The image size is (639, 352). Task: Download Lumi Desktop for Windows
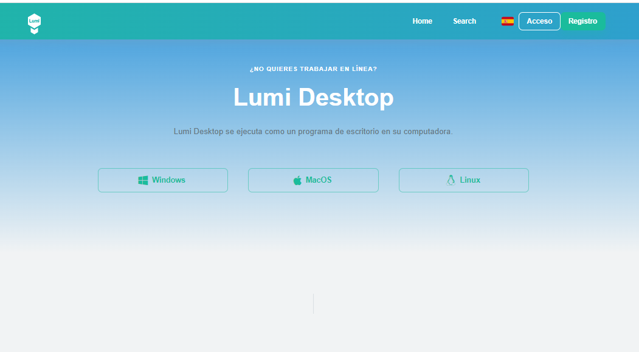pos(162,180)
